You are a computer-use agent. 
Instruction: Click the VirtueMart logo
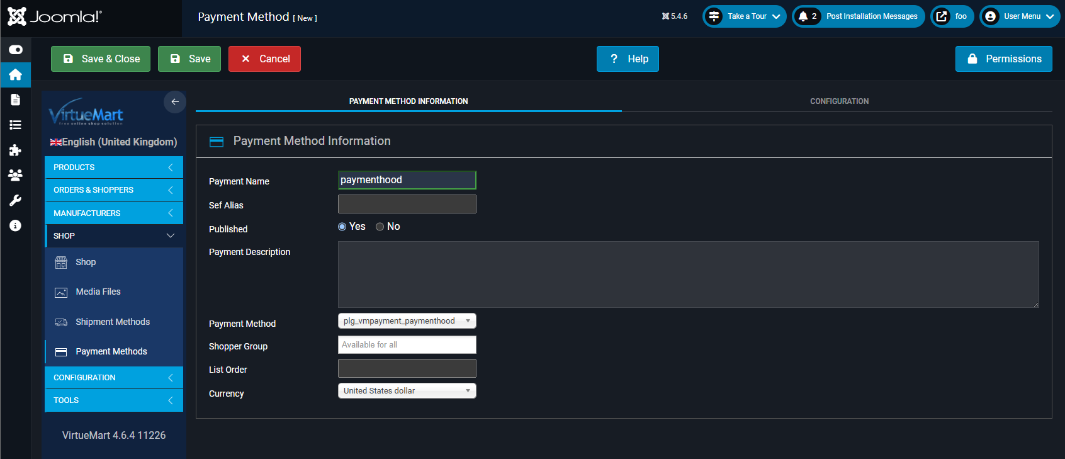coord(86,112)
